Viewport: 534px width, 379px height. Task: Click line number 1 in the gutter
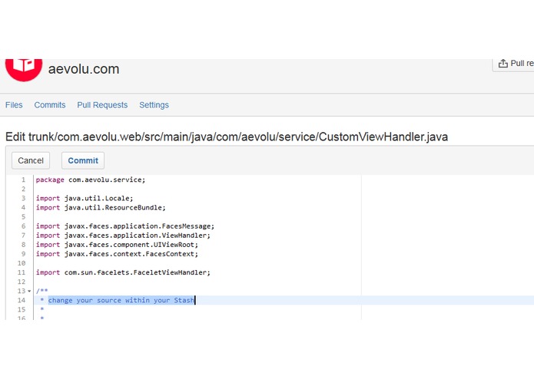[x=24, y=180]
